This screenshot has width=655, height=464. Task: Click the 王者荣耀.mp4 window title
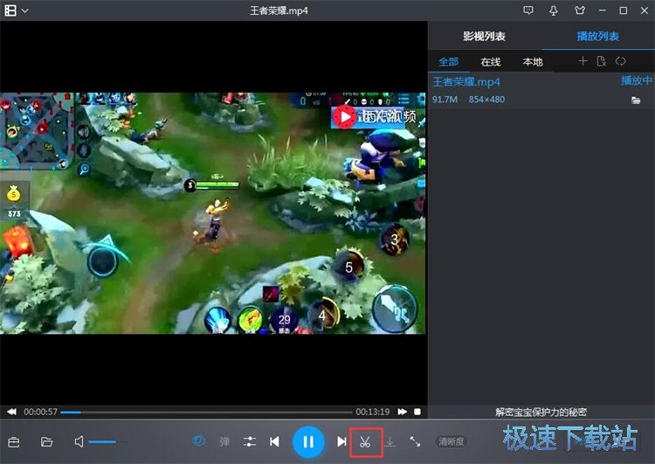[279, 10]
